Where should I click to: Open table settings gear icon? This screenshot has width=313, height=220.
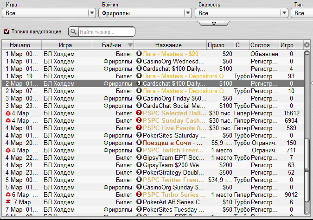point(307,45)
